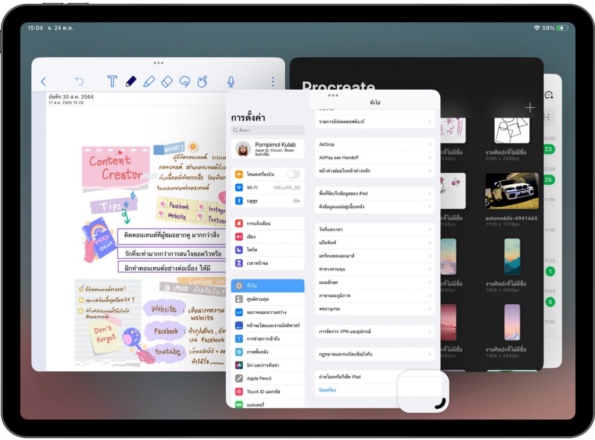Tap the back chevron in the notes app
Viewport: 595px width, 440px height.
(x=44, y=81)
